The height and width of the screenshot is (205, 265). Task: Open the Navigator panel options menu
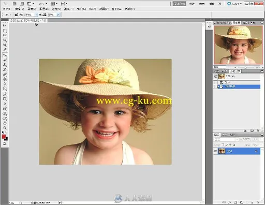(262, 23)
